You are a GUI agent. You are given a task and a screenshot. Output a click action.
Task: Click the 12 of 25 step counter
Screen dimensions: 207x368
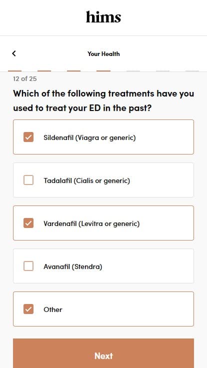tap(25, 78)
